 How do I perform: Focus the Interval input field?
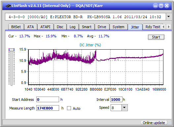coord(116,100)
